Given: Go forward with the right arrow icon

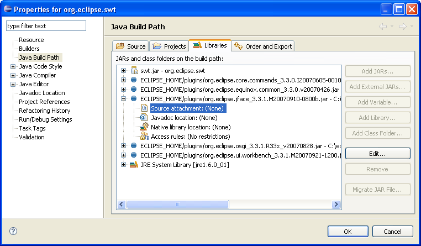Looking at the screenshot, I should tap(402, 27).
